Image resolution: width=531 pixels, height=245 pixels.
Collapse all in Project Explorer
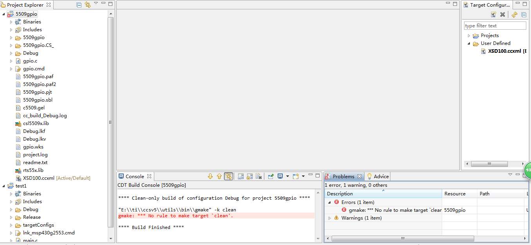pyautogui.click(x=79, y=5)
